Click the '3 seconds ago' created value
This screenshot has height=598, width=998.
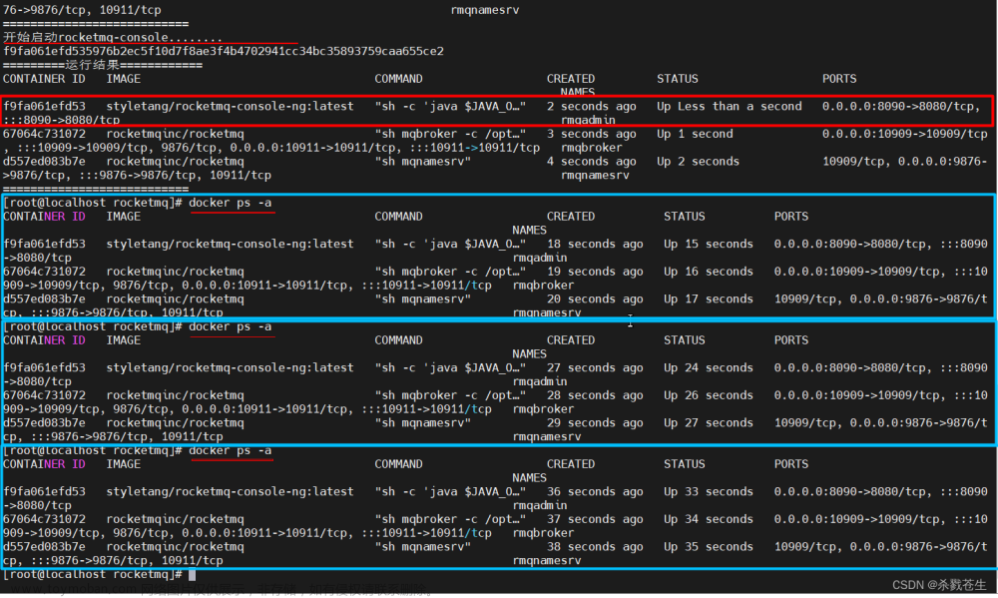[591, 134]
